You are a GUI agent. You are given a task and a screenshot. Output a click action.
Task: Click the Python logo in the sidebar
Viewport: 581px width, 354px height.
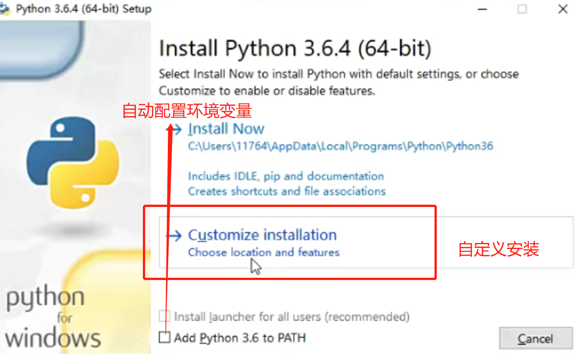click(x=73, y=160)
